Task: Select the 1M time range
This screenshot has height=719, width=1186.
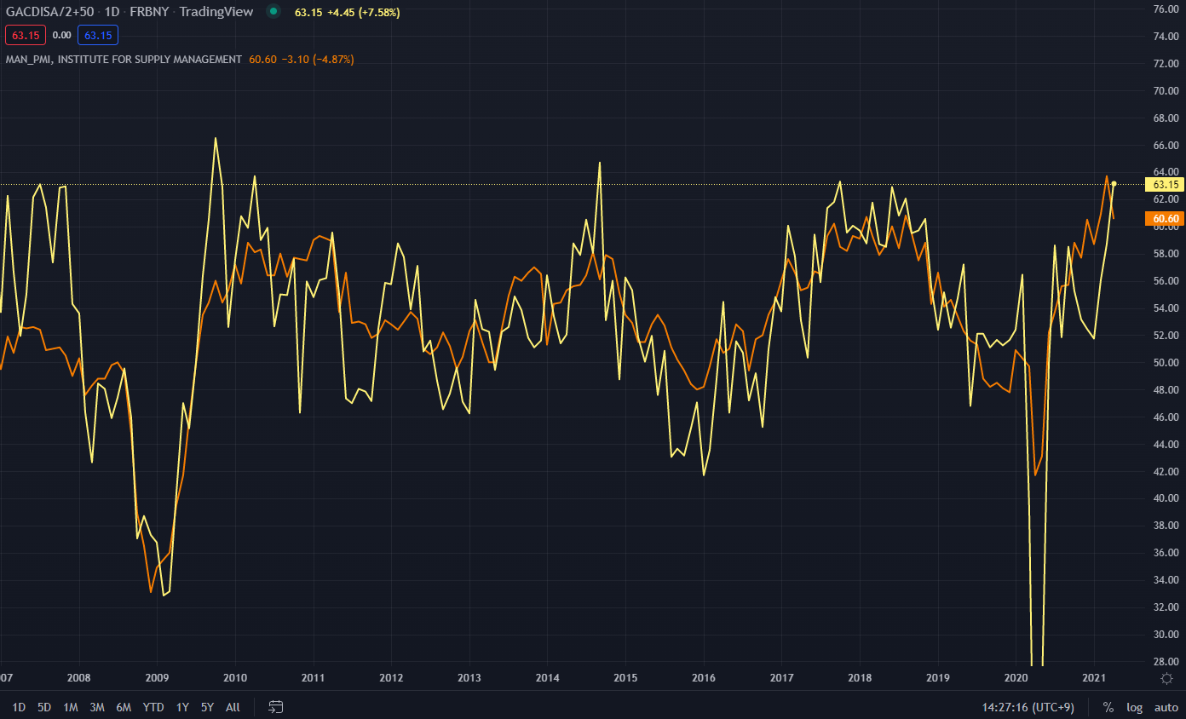Action: (71, 707)
